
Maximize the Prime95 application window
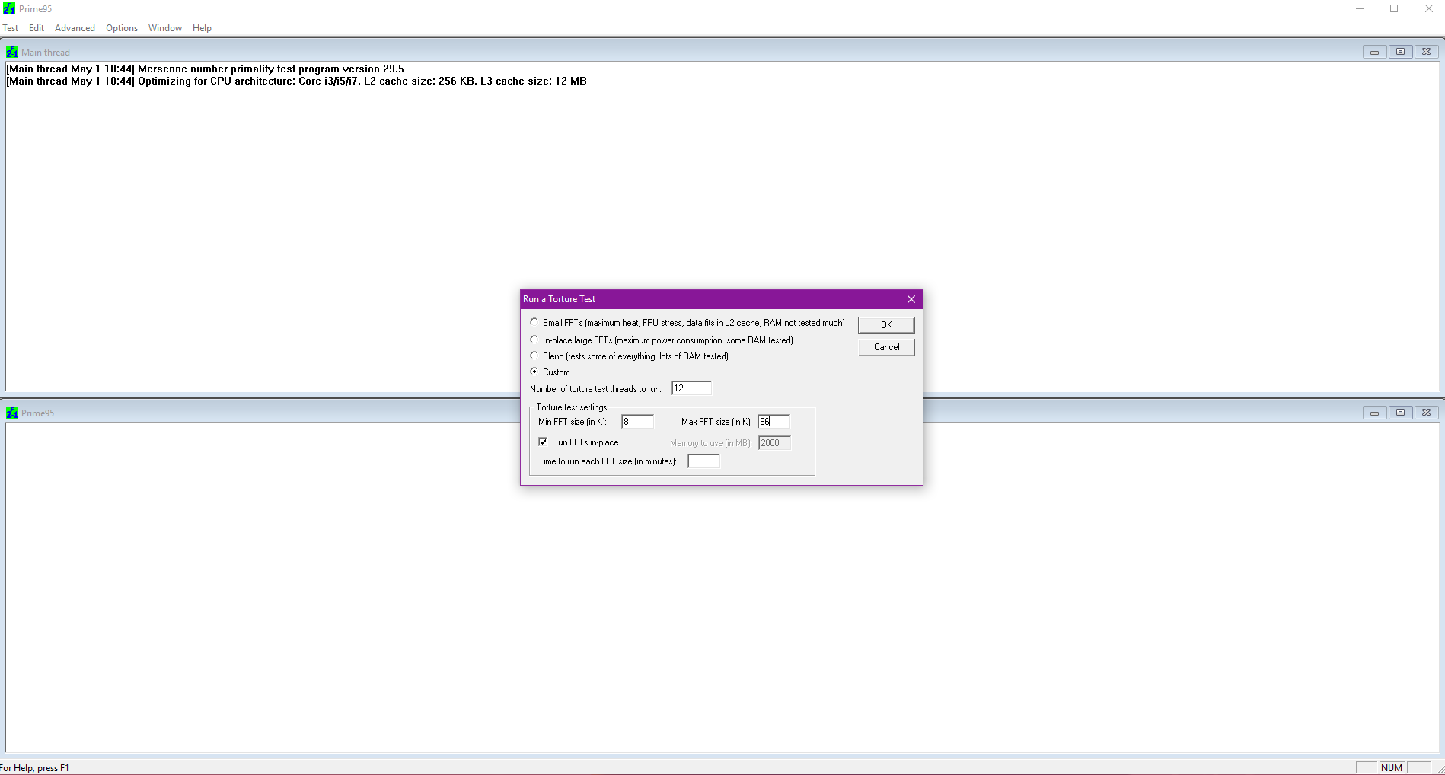[x=1394, y=9]
